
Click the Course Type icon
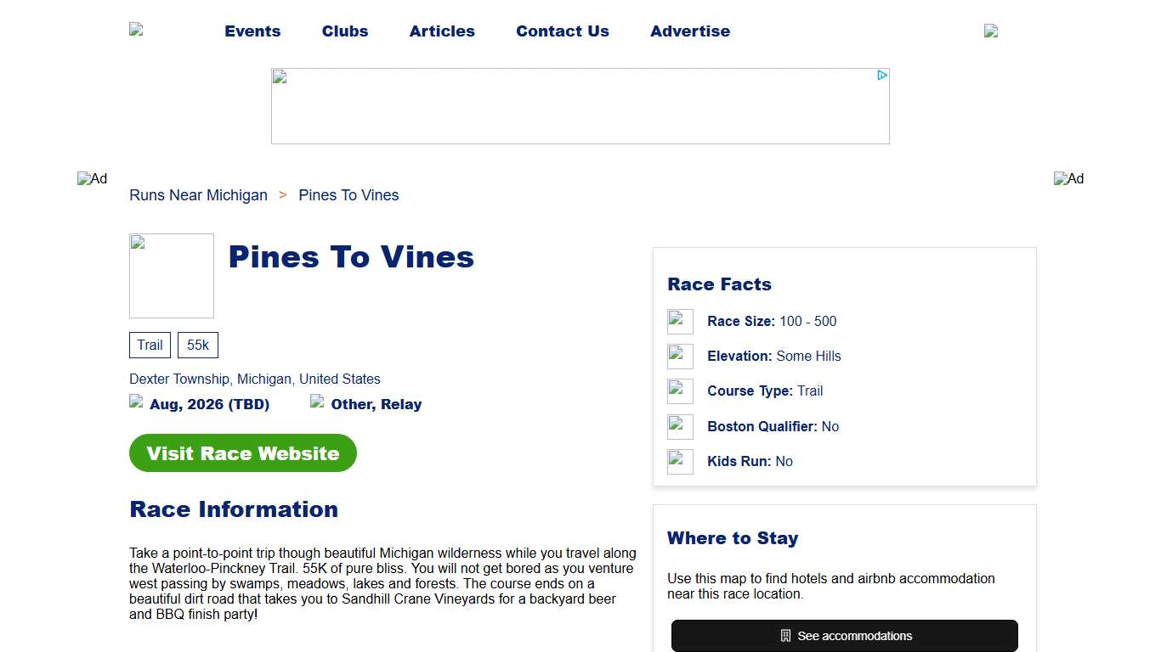[x=680, y=391]
